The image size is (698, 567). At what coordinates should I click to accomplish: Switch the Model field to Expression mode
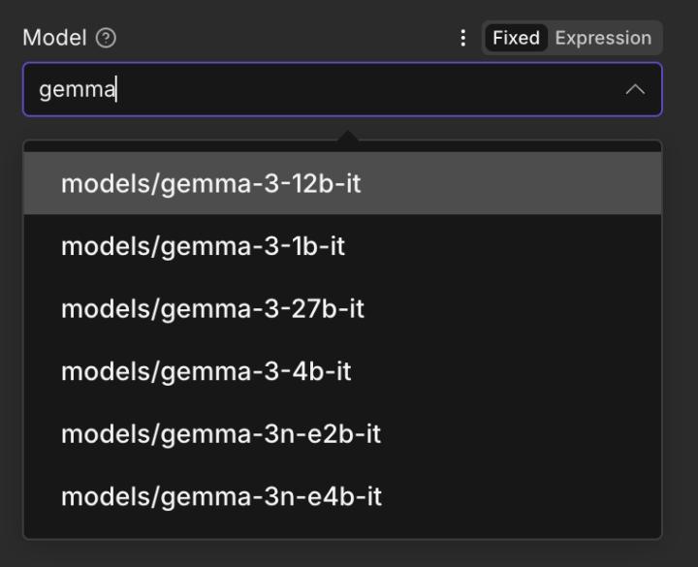coord(603,38)
